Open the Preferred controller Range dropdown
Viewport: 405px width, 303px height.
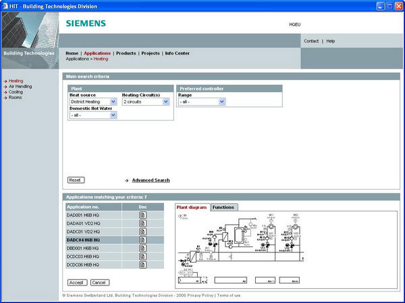(x=221, y=102)
